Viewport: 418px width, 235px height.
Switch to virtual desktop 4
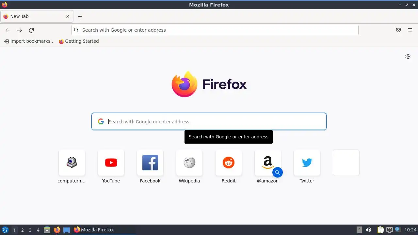[38, 230]
